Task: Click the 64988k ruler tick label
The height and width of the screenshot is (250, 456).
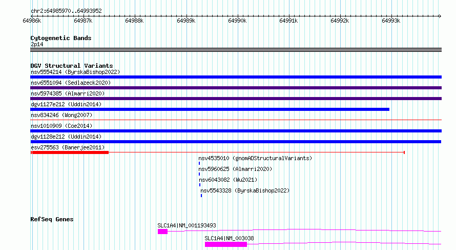Action: (x=134, y=21)
